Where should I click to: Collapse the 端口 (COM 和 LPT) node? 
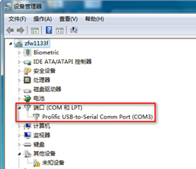(x=19, y=108)
